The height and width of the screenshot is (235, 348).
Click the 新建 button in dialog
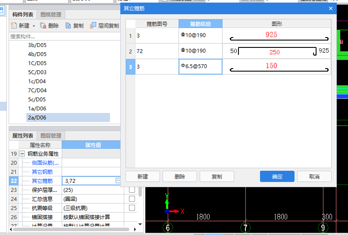point(143,176)
